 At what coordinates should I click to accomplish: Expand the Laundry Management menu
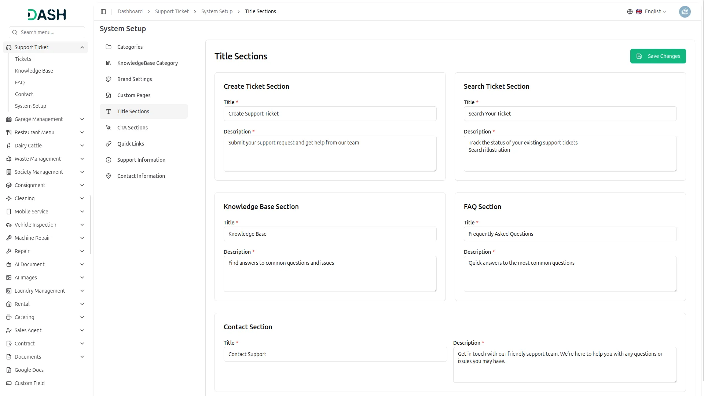click(82, 291)
